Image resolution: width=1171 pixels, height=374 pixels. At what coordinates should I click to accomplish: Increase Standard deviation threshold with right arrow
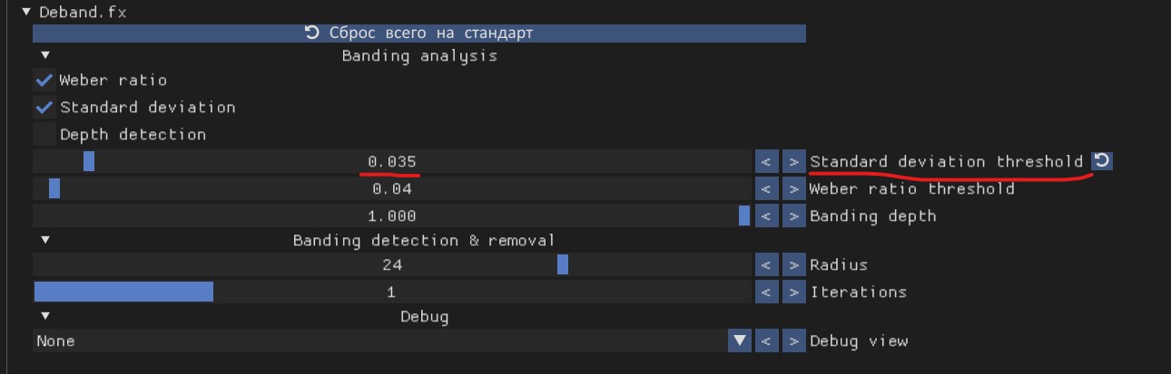793,162
